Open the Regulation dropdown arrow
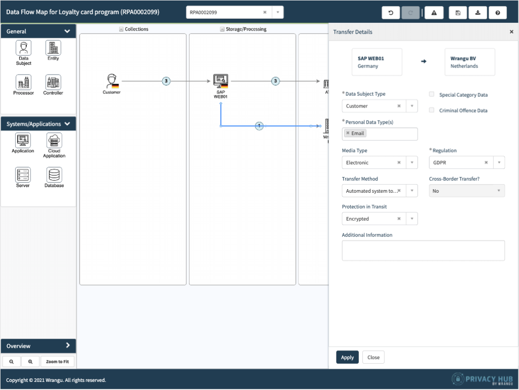 tap(499, 163)
